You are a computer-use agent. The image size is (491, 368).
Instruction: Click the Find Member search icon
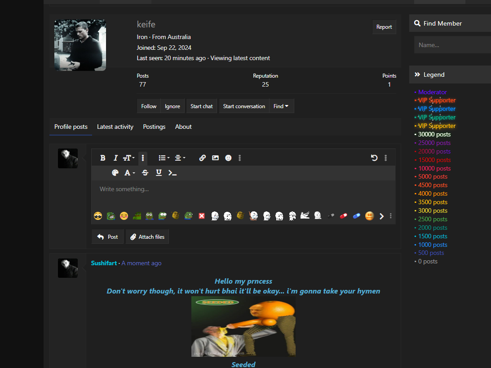pos(417,23)
